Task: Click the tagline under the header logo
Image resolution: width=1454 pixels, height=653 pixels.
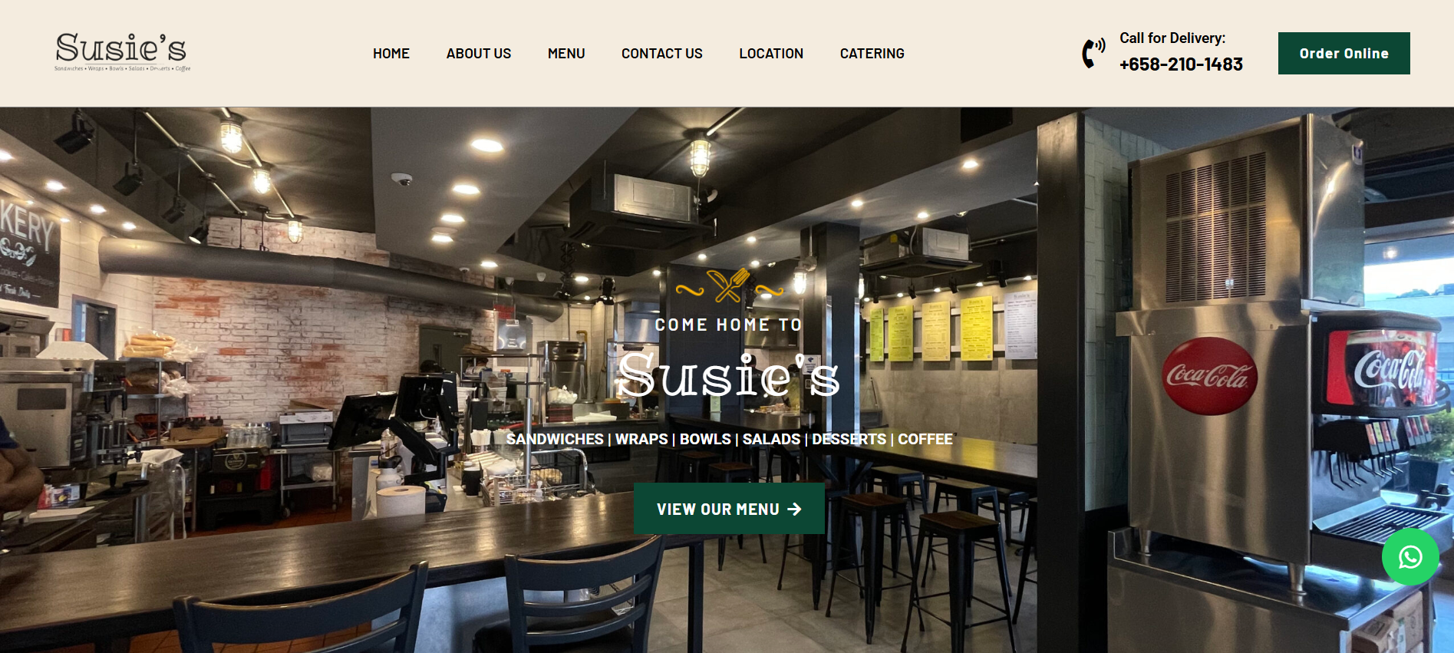Action: 122,68
